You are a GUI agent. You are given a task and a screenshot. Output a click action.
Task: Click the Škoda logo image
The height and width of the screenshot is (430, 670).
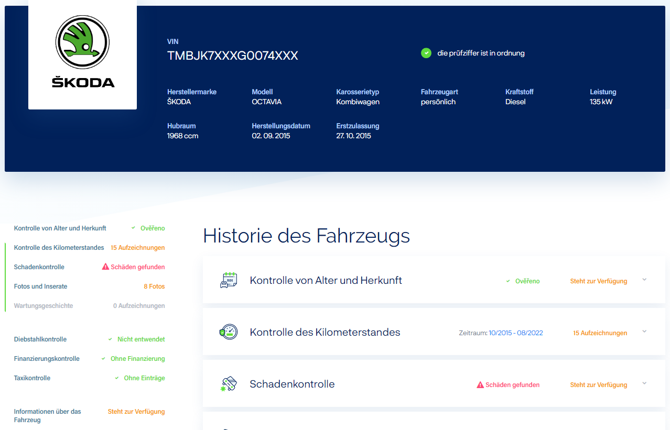(82, 51)
